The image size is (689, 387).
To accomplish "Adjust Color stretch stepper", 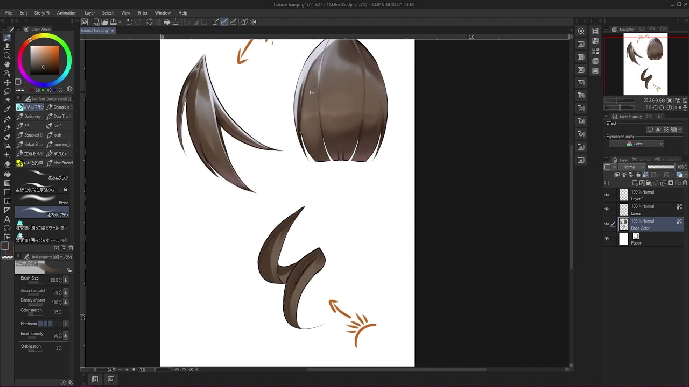I will (60, 312).
